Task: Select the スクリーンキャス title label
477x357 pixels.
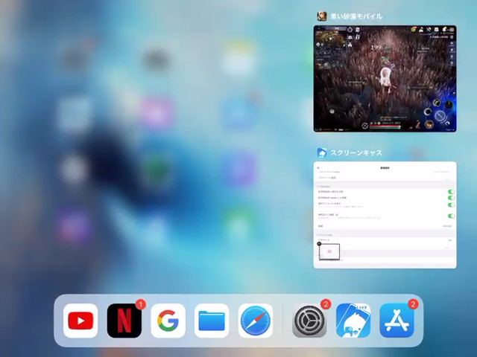Action: (356, 152)
